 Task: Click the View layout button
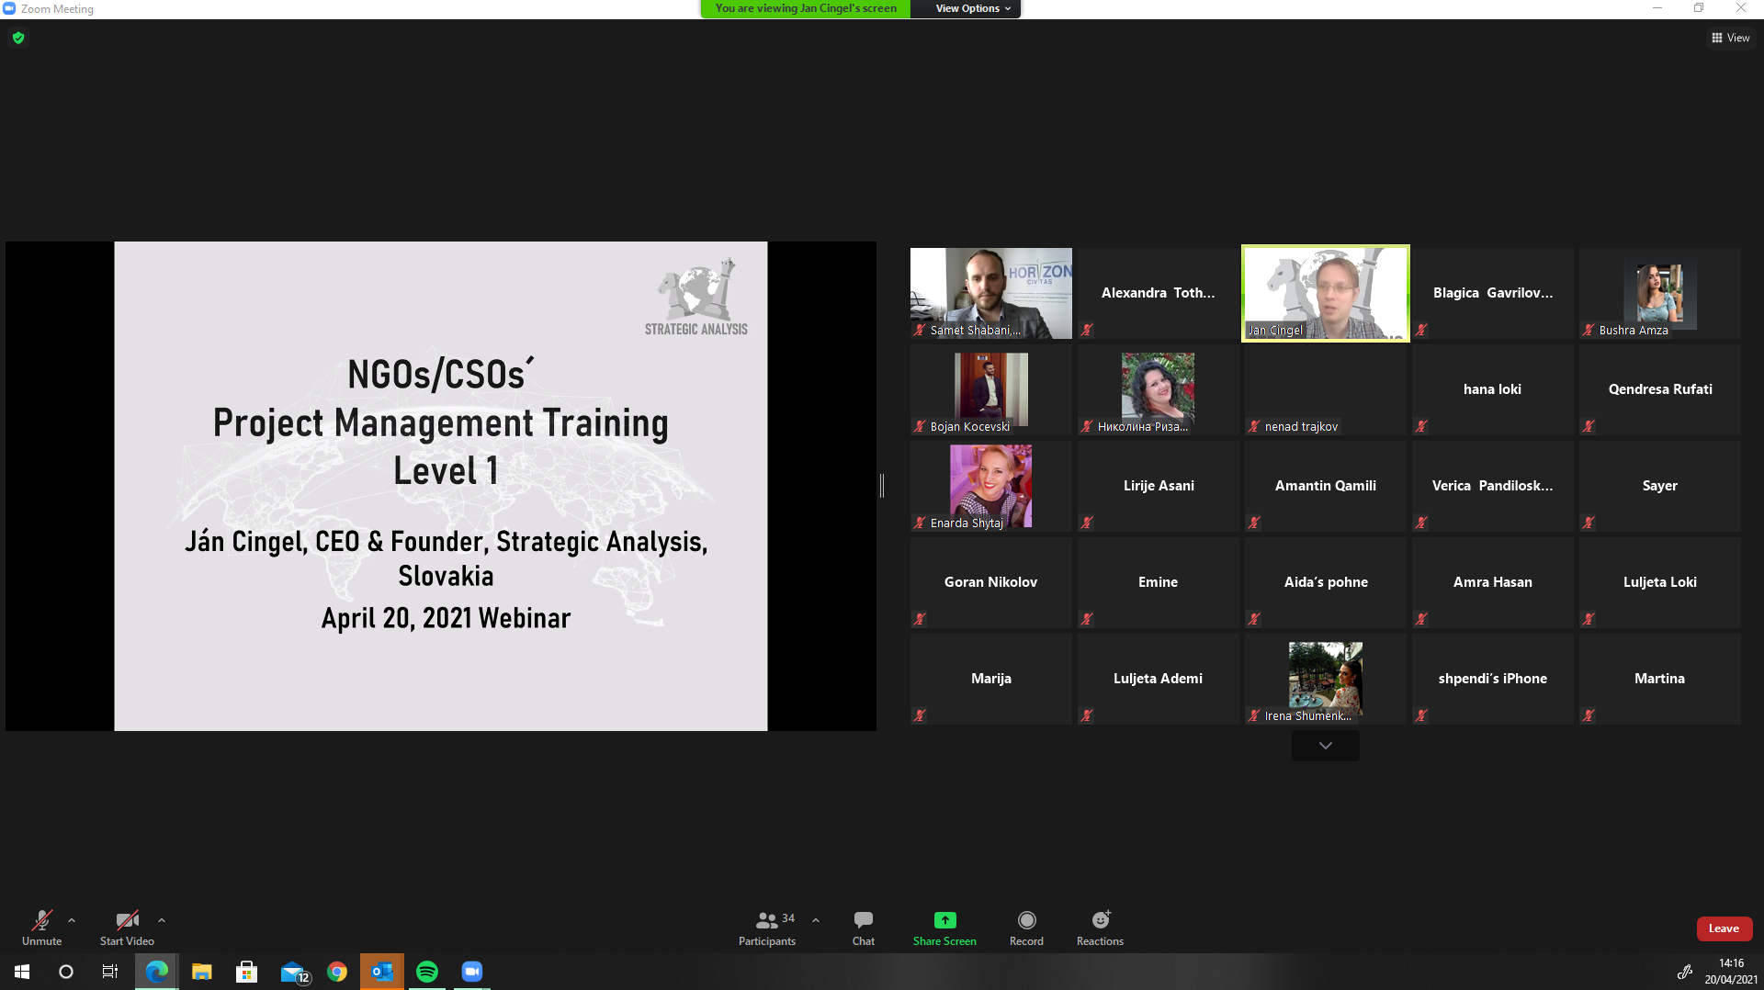tap(1731, 38)
